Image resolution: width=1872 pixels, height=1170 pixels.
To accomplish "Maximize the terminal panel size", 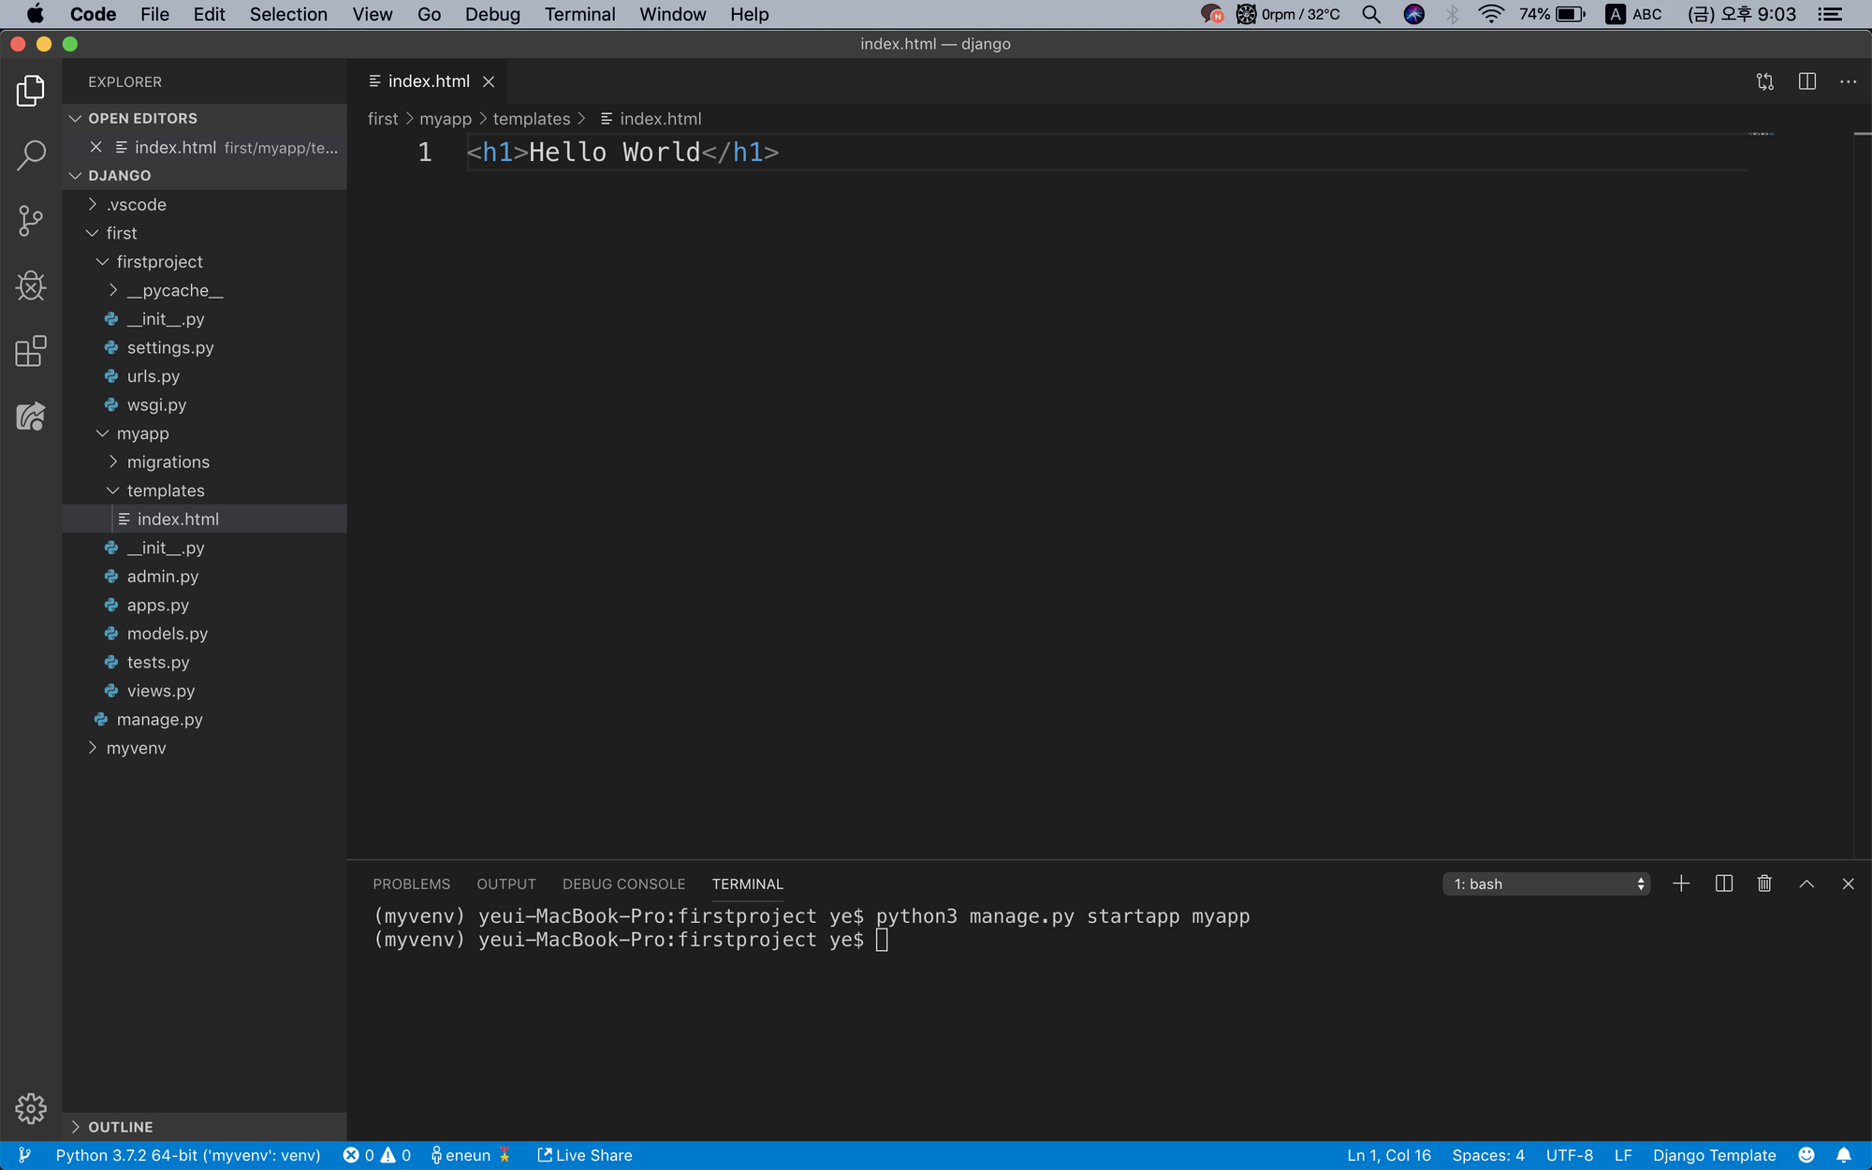I will click(x=1806, y=884).
